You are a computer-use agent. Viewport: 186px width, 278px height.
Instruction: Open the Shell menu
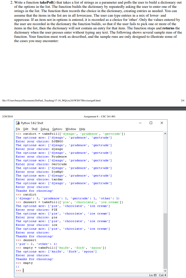[34, 129]
